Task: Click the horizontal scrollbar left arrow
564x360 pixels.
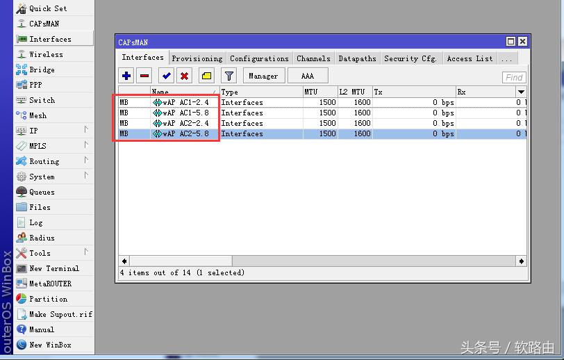Action: coord(124,261)
